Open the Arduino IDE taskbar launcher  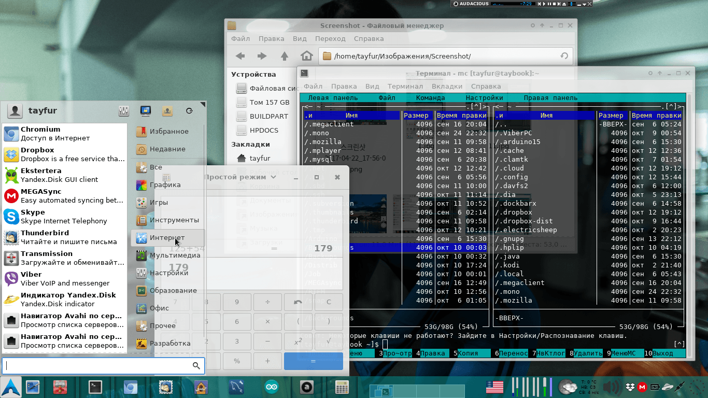272,387
